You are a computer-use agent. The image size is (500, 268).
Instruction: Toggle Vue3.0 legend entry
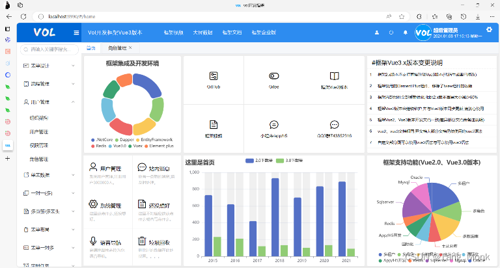(117, 146)
